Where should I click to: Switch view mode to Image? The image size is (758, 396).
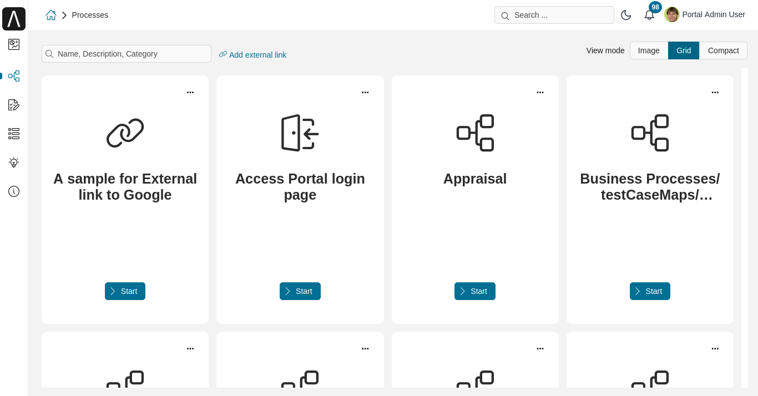coord(648,50)
